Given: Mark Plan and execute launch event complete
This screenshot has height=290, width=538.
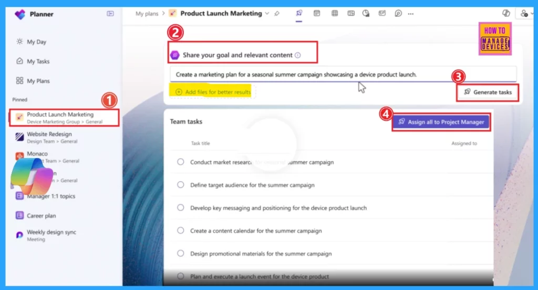Looking at the screenshot, I should click(x=181, y=276).
